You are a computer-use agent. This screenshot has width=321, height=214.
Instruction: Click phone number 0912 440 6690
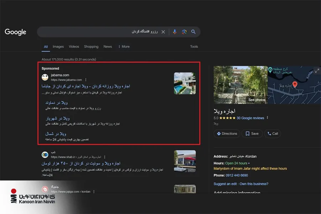point(237,175)
